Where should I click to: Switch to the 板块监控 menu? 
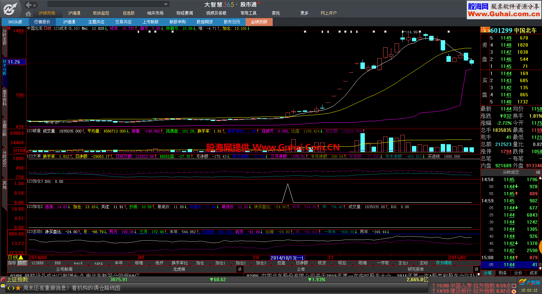pyautogui.click(x=101, y=13)
